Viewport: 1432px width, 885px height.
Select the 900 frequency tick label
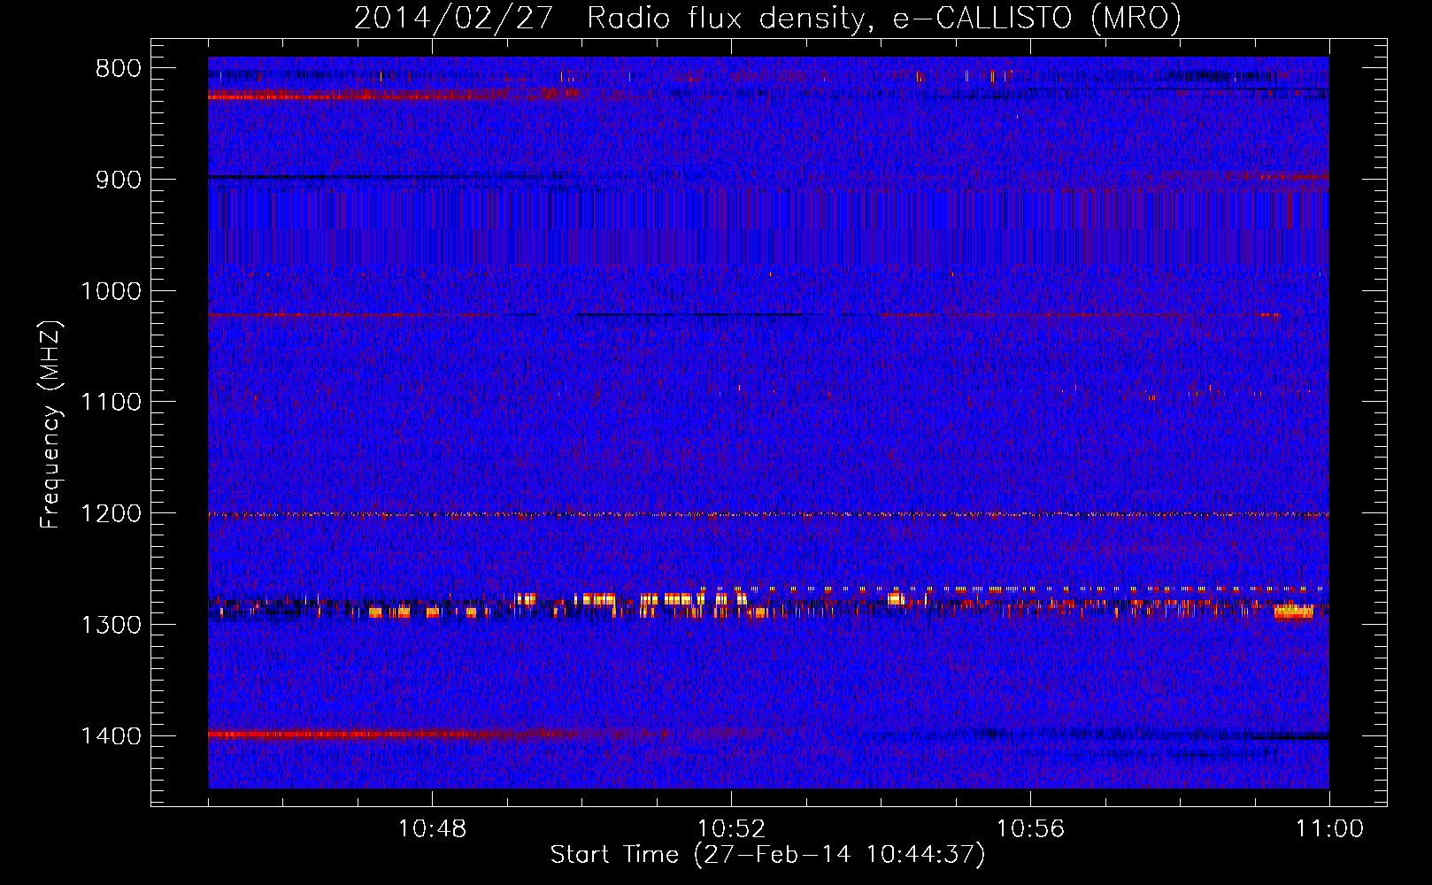pyautogui.click(x=118, y=180)
